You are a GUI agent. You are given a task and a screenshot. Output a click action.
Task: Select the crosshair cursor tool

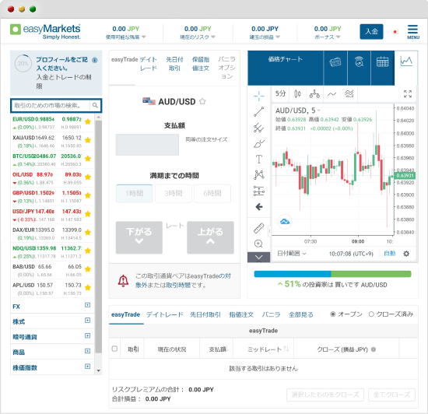(x=259, y=96)
